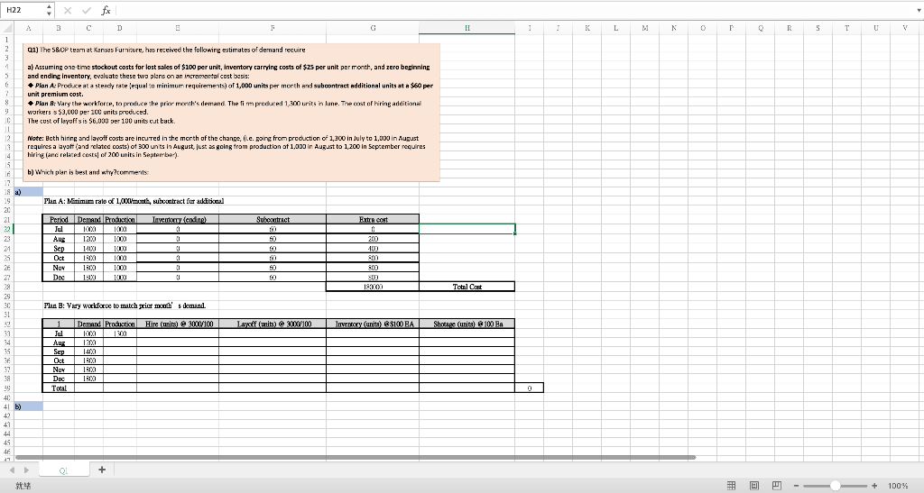Viewport: 924px width, 493px height.
Task: Click the confirm checkmark formula icon
Action: [x=86, y=10]
